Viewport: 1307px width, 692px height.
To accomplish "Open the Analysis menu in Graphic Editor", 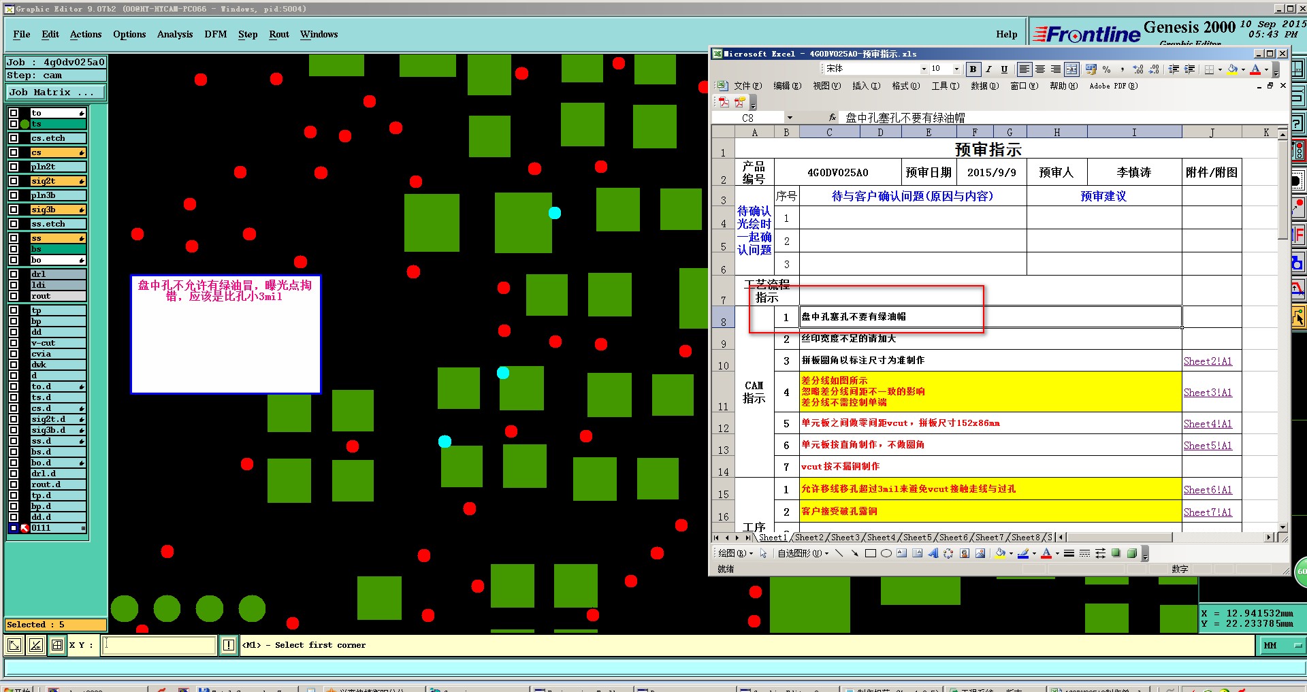I will tap(175, 34).
